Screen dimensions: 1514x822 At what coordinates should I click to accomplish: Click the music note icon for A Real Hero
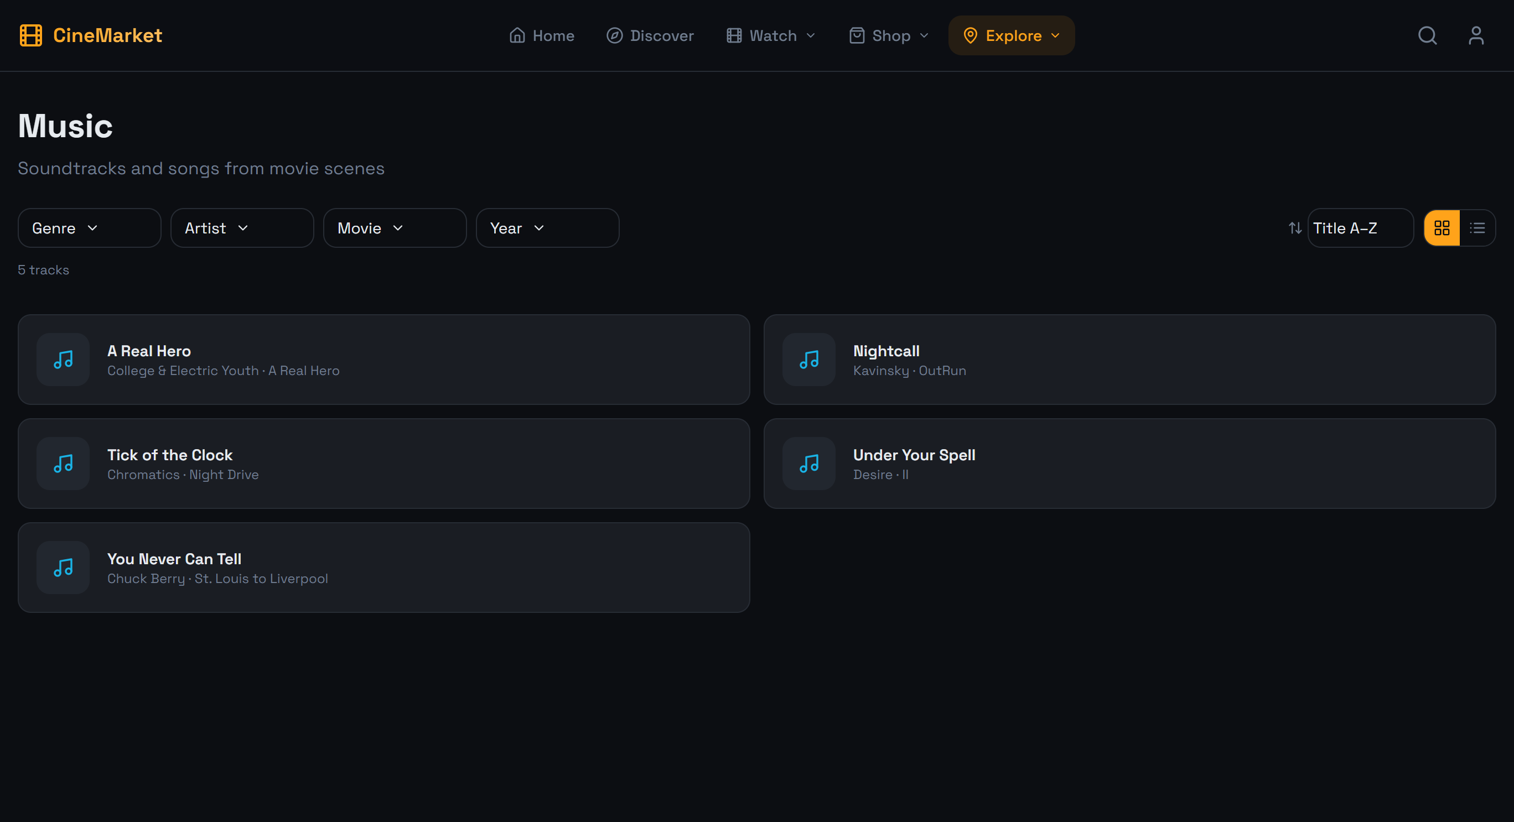tap(63, 360)
